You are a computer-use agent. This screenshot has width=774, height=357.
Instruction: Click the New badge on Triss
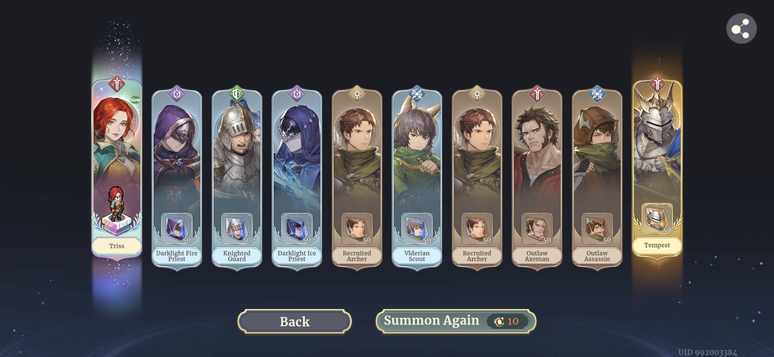135,100
